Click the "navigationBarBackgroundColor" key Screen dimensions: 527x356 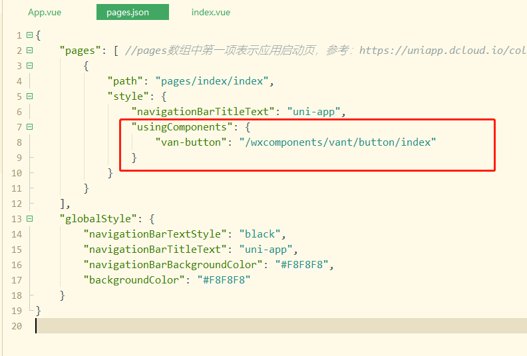(x=173, y=265)
